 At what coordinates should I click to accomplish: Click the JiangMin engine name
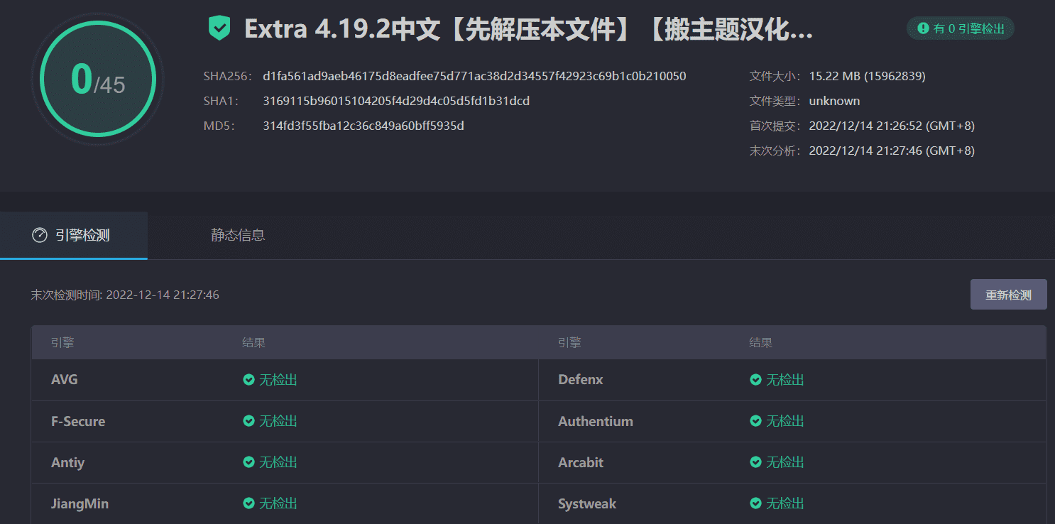coord(80,503)
